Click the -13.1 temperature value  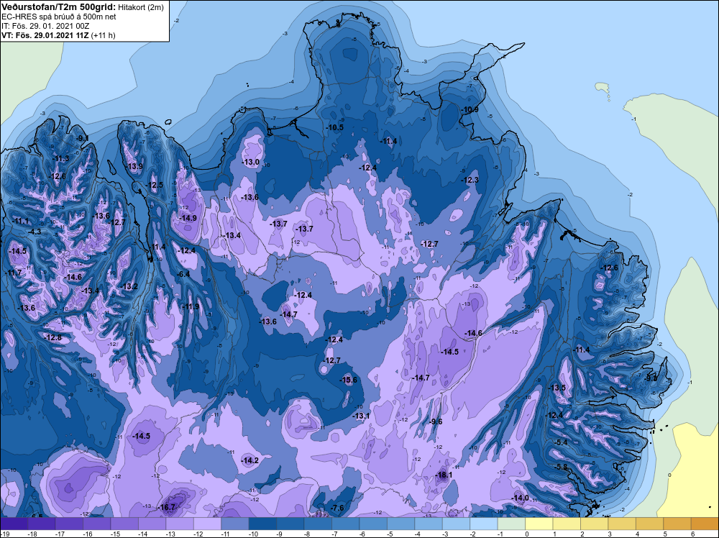[x=361, y=416]
